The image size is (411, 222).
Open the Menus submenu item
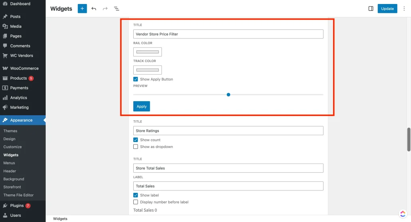point(9,163)
